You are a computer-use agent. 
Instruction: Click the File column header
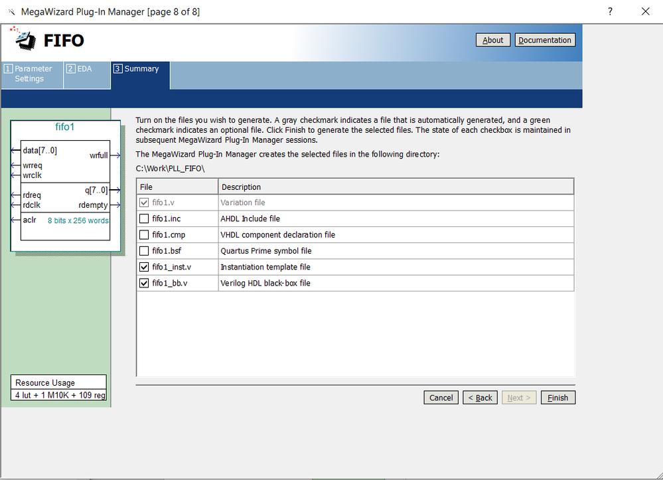tap(177, 187)
